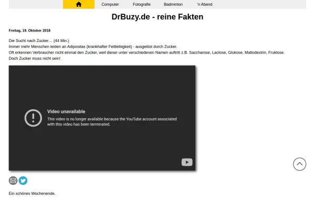Image resolution: width=315 pixels, height=197 pixels.
Task: Go to the home page icon
Action: click(x=79, y=4)
